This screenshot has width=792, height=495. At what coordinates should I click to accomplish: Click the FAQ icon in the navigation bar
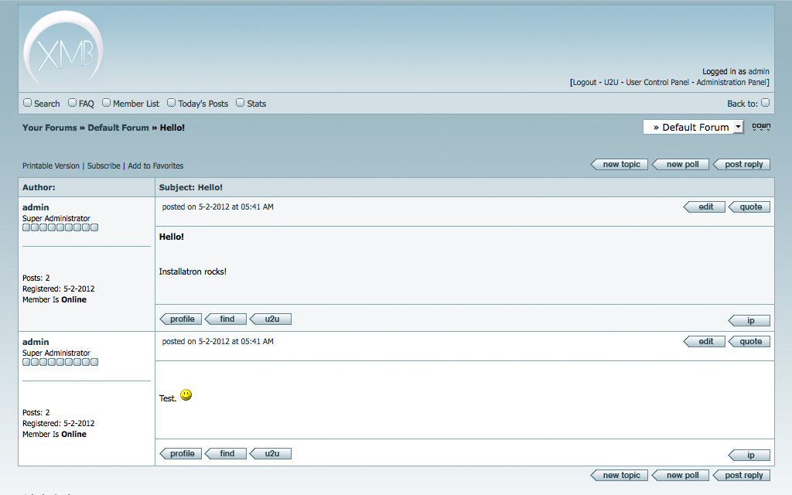click(x=73, y=103)
